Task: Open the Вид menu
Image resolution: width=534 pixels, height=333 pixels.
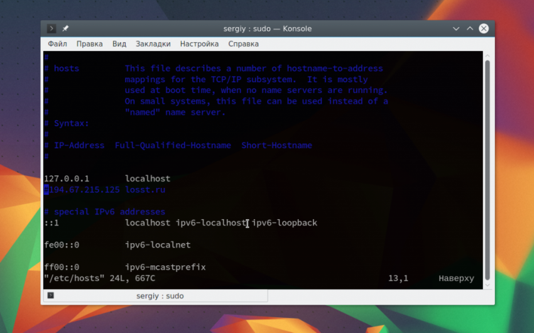Action: pyautogui.click(x=119, y=44)
